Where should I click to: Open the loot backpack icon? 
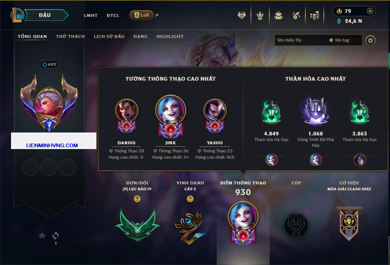278,15
